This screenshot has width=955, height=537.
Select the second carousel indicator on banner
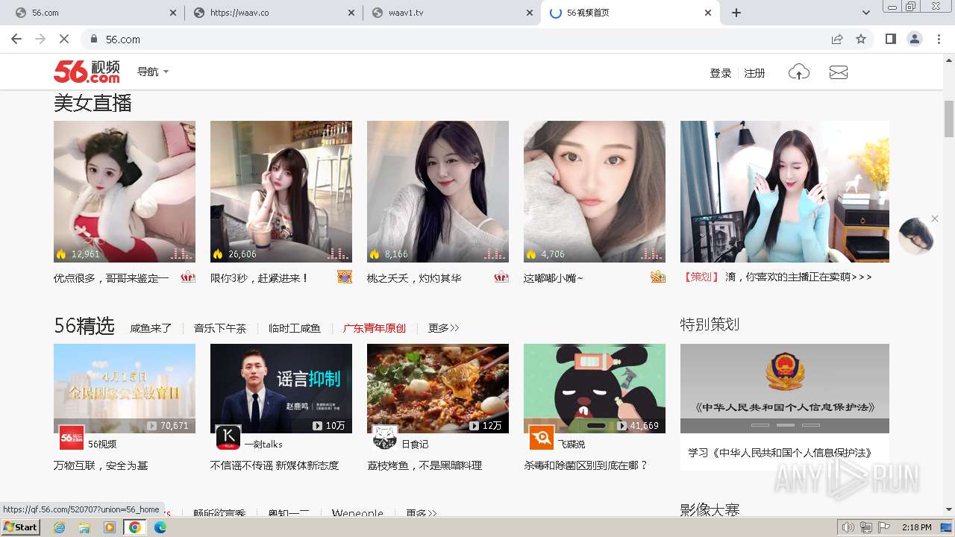(x=786, y=425)
